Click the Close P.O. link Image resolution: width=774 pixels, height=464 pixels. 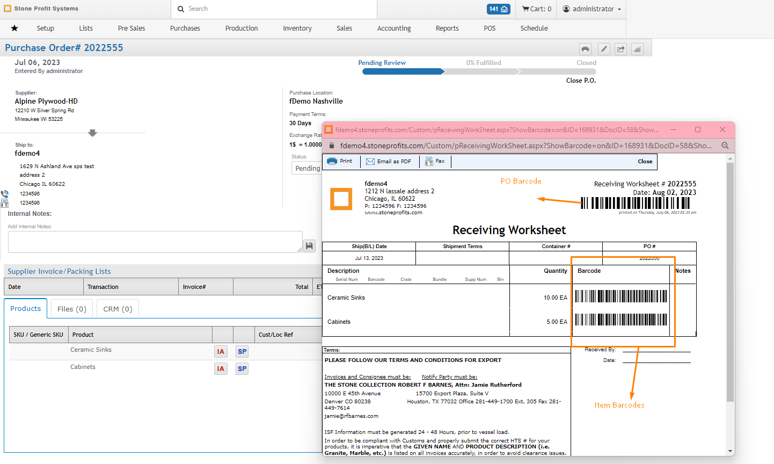(581, 81)
